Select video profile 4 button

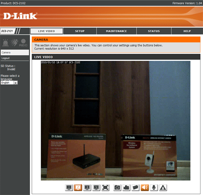click(x=96, y=188)
